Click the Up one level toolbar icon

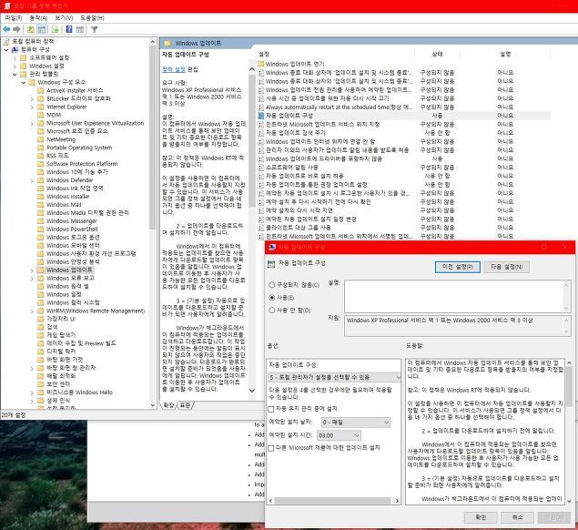pos(31,29)
